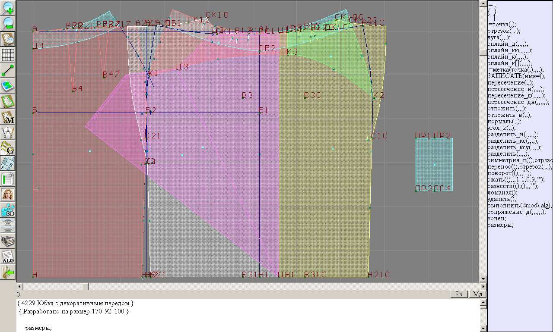The image size is (553, 332).
Task: Click the canvas scroll right arrow
Action: click(484, 286)
